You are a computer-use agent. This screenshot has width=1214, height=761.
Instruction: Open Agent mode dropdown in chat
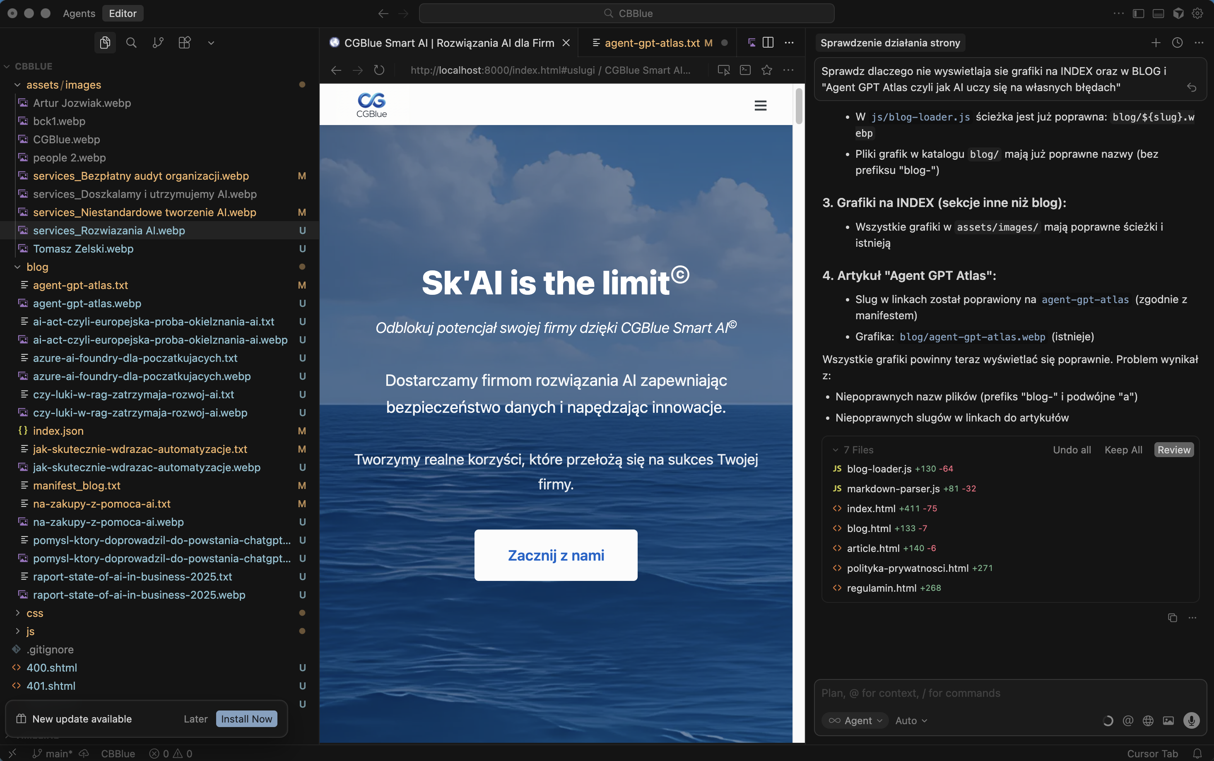(855, 721)
